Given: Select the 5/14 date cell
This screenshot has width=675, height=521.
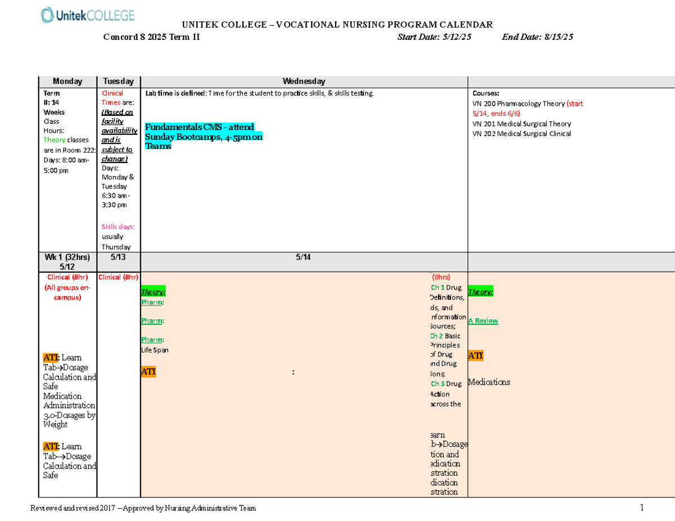Looking at the screenshot, I should pos(304,257).
